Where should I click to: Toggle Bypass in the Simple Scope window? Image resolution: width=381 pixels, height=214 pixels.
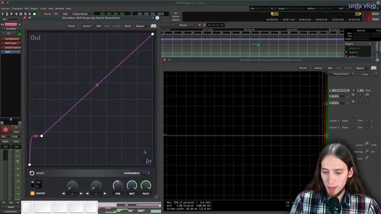361,68
